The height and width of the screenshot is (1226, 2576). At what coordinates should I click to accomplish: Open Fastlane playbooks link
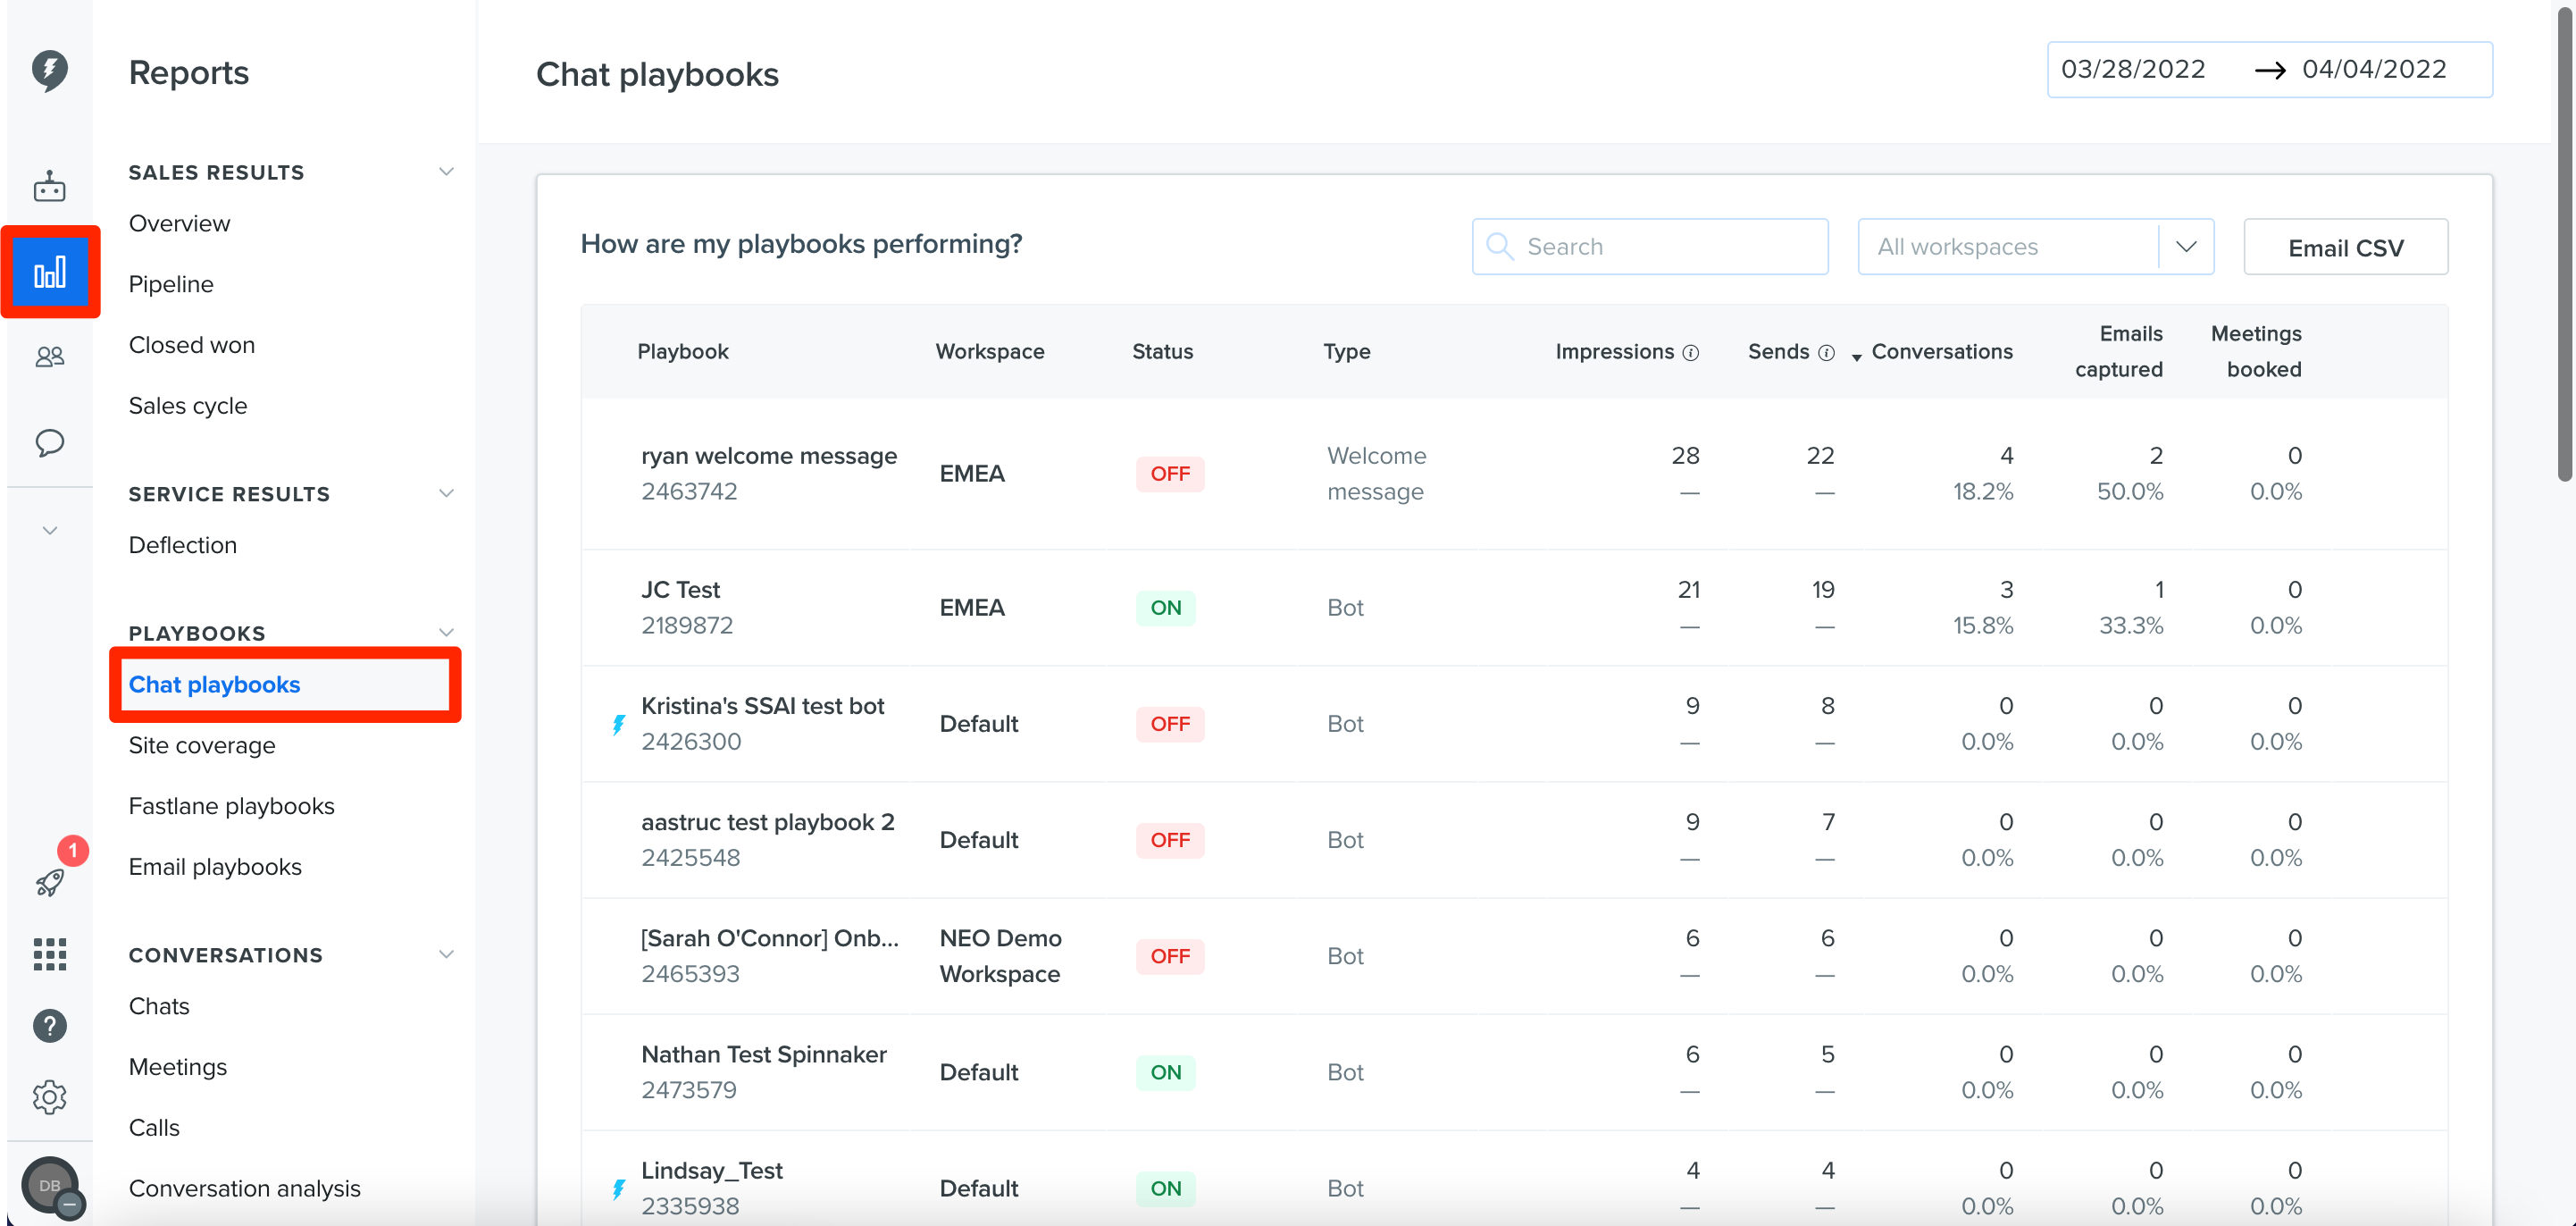pos(231,807)
